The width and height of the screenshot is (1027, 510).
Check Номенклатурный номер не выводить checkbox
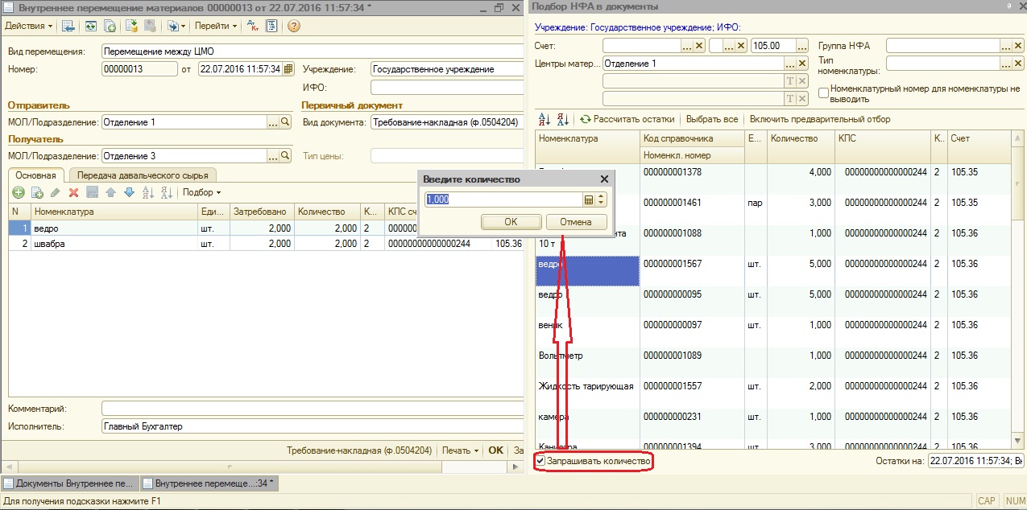pyautogui.click(x=823, y=93)
